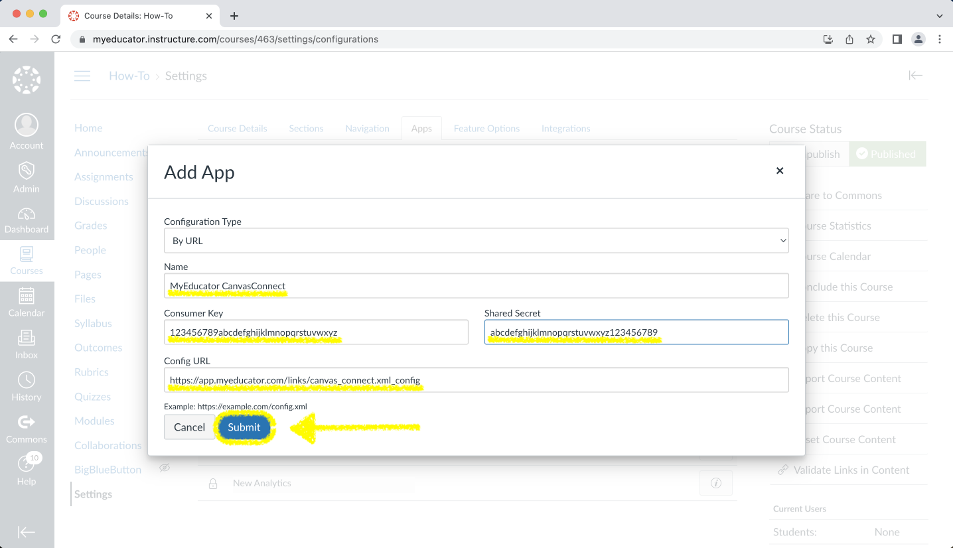Screen dimensions: 953x548
Task: Click the How-To breadcrumb link
Action: pyautogui.click(x=129, y=76)
